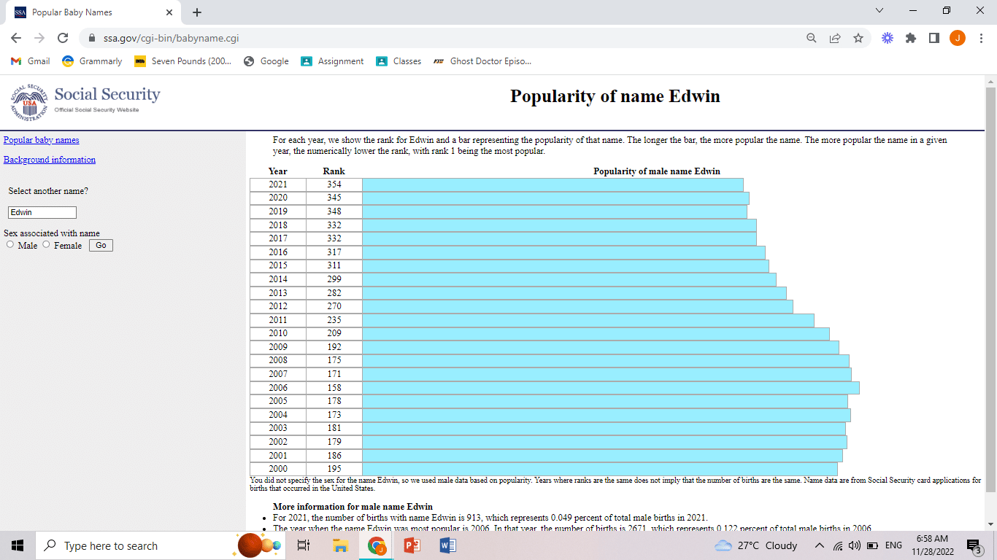Close the Popular Baby Names tab

pos(169,12)
